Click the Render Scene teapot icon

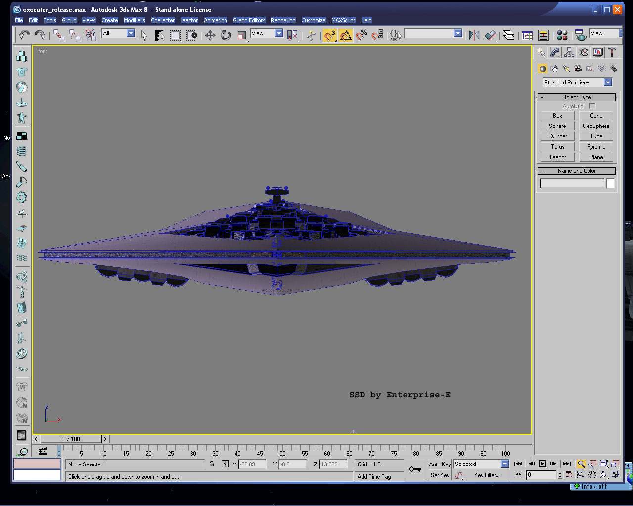[x=581, y=35]
